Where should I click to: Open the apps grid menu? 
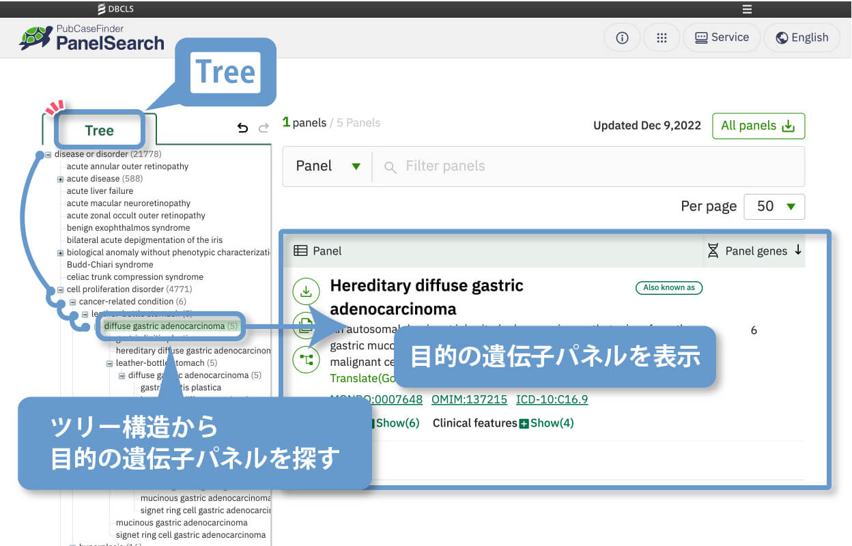pos(662,38)
